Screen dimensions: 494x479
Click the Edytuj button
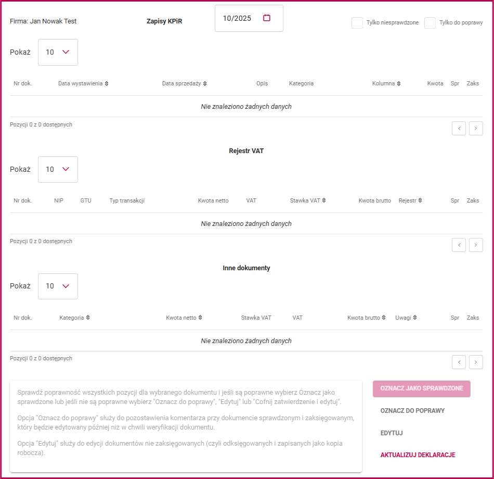(392, 433)
